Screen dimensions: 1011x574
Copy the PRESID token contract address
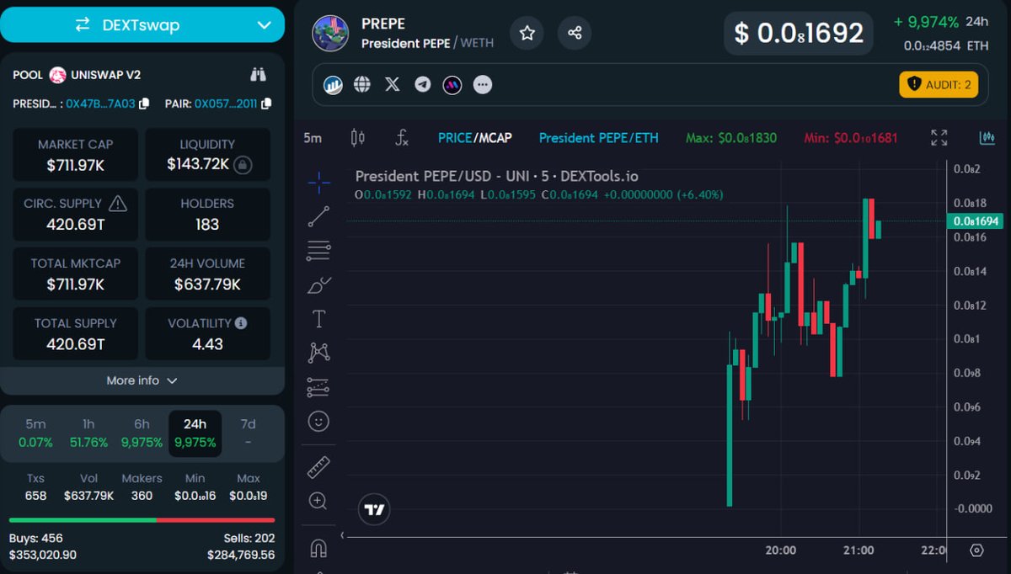144,104
